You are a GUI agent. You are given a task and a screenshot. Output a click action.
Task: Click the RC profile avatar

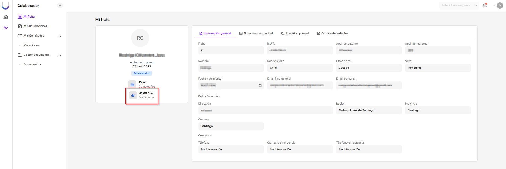(x=140, y=38)
